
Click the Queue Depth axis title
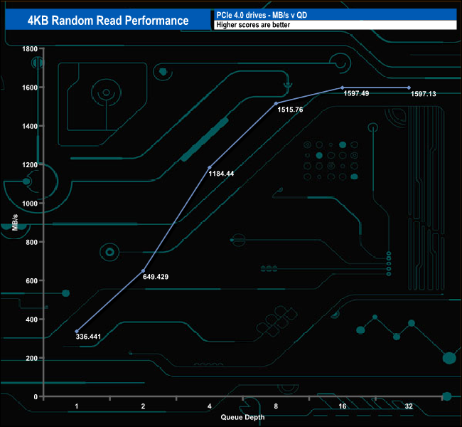pos(242,417)
